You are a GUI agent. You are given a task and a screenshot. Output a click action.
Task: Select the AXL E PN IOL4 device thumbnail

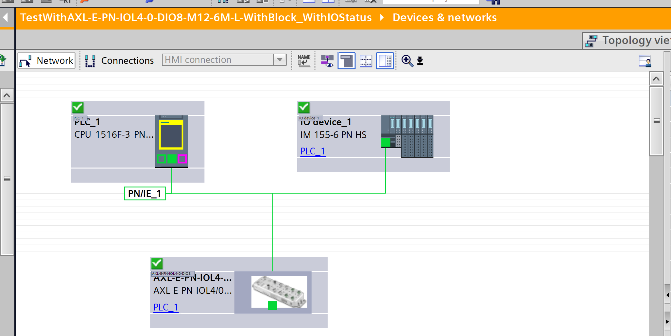[279, 291]
